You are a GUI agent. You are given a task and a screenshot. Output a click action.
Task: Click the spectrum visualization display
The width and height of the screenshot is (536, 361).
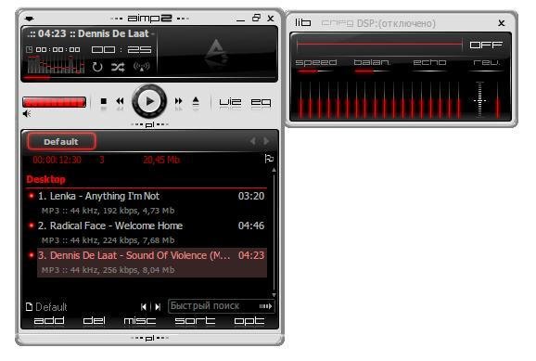pyautogui.click(x=56, y=65)
